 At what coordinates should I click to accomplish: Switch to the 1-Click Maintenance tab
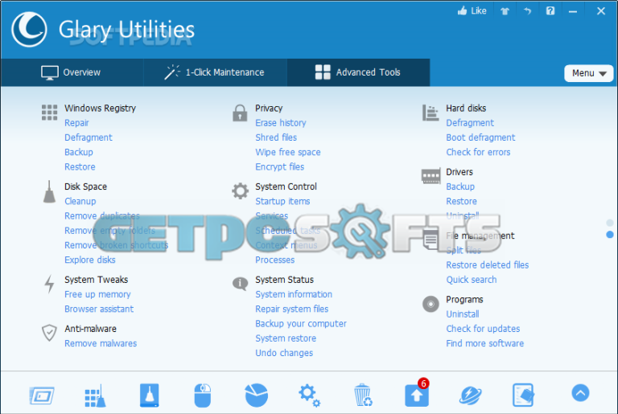click(x=215, y=72)
